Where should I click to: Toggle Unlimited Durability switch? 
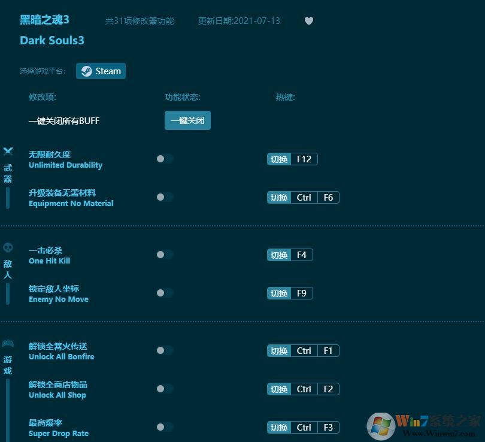point(165,159)
